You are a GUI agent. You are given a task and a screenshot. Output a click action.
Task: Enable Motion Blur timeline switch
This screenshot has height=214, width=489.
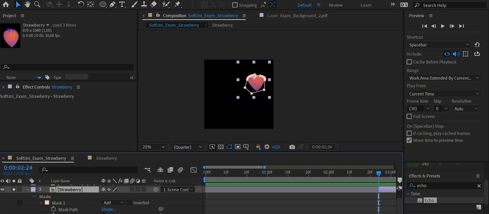point(180,170)
